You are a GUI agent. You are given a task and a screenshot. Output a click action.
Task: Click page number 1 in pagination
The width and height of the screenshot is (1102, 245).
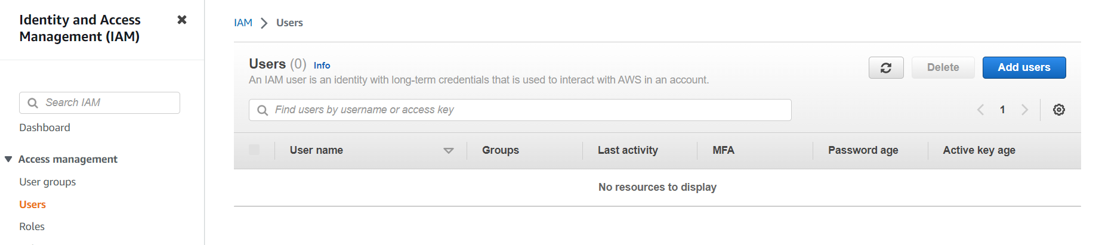[1002, 110]
